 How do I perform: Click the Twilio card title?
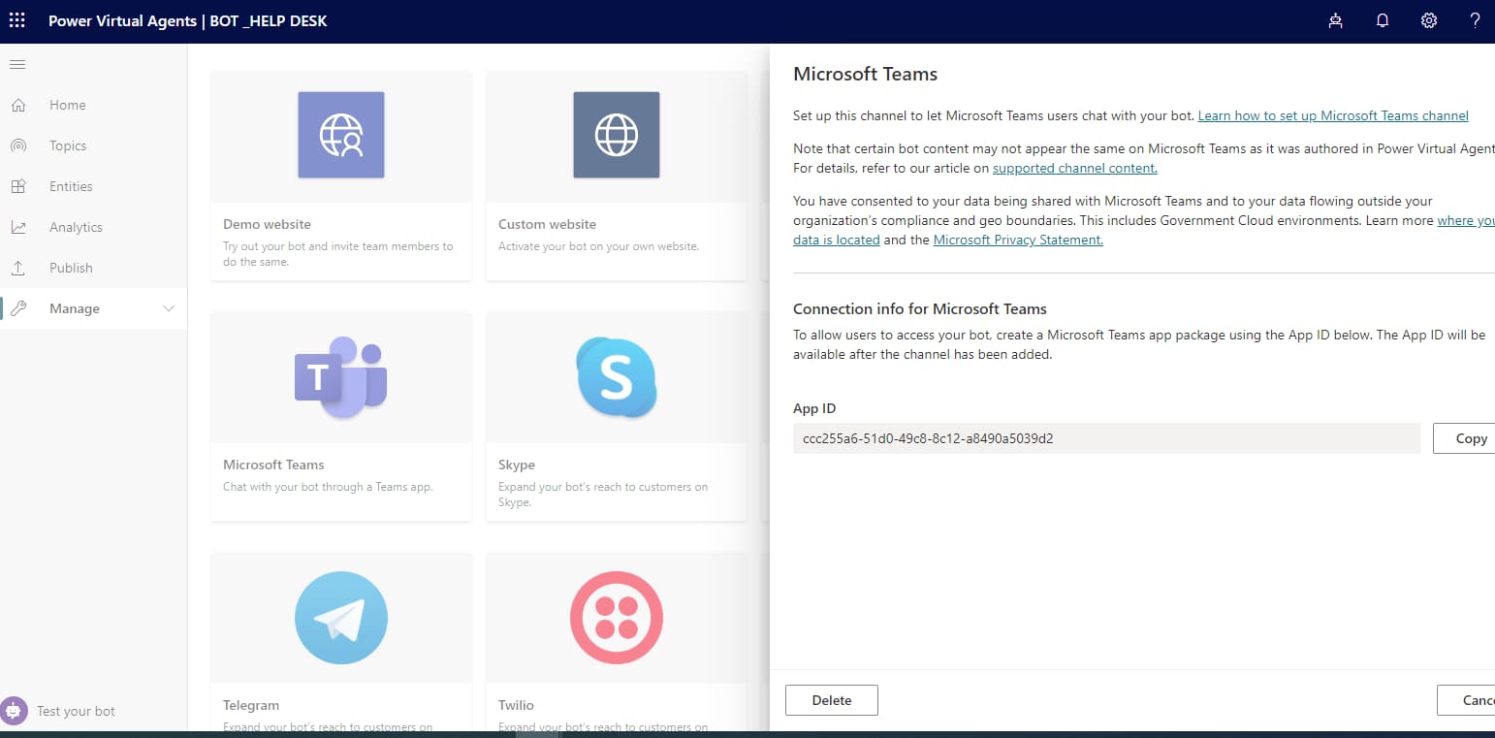(516, 705)
